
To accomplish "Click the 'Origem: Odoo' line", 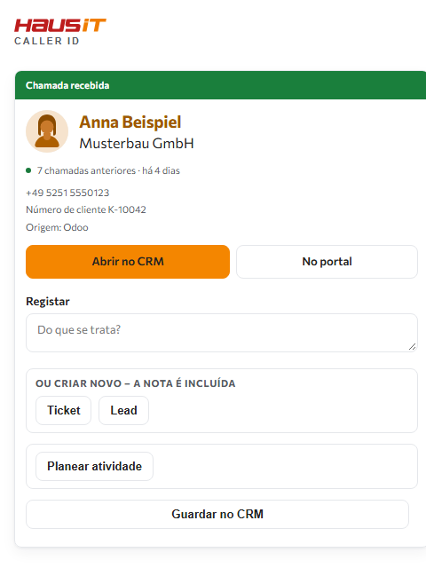I will coord(57,227).
